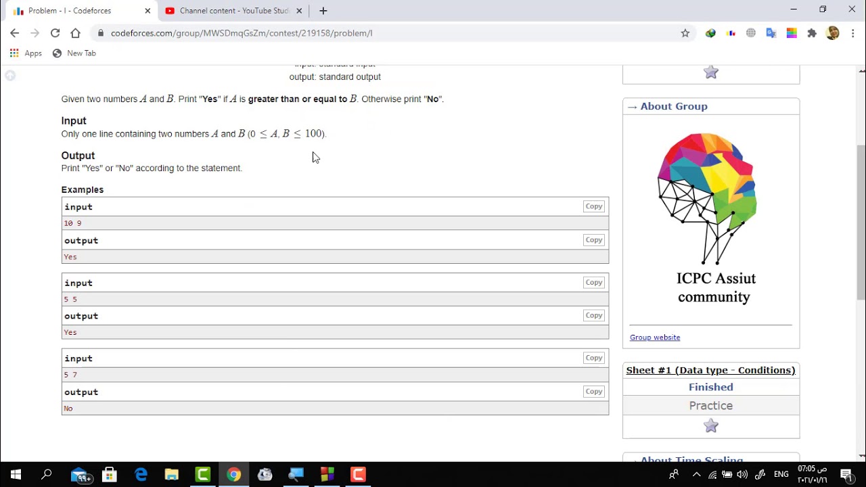Copy the last example output No
The width and height of the screenshot is (866, 487).
coord(594,392)
